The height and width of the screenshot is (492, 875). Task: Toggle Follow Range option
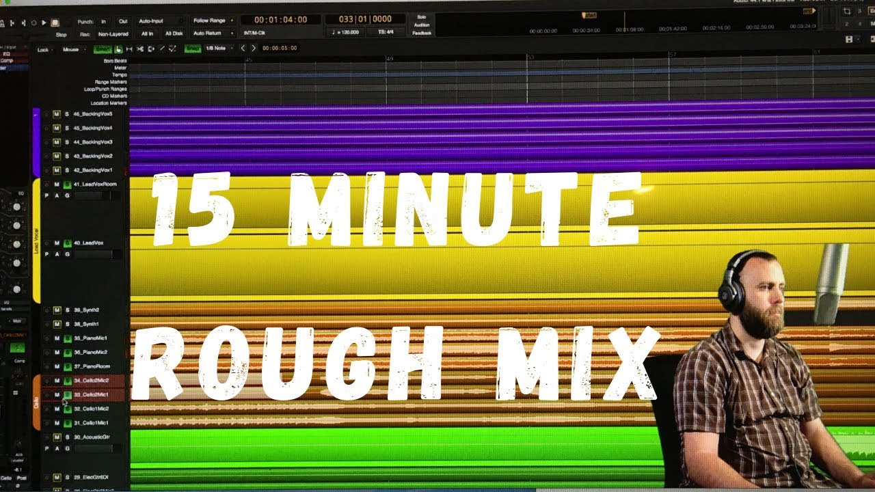214,21
